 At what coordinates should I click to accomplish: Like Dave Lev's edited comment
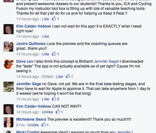[x=59, y=77]
